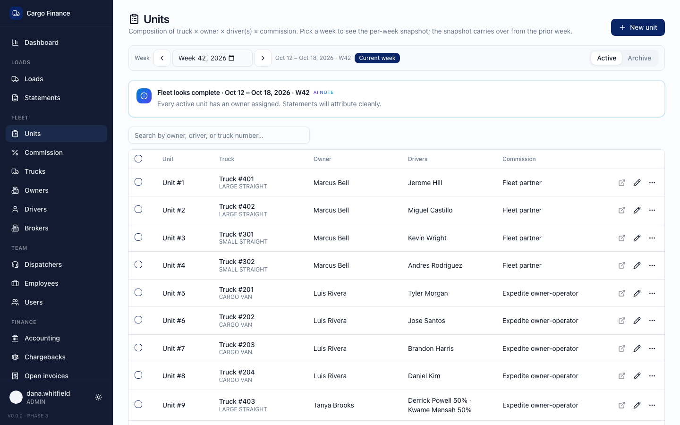Edit Unit #2 with the pencil icon
The height and width of the screenshot is (425, 680).
coord(637,210)
